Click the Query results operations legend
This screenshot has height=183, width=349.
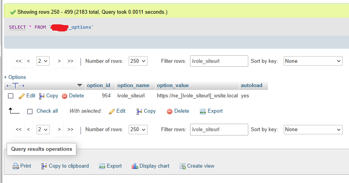[x=42, y=149]
